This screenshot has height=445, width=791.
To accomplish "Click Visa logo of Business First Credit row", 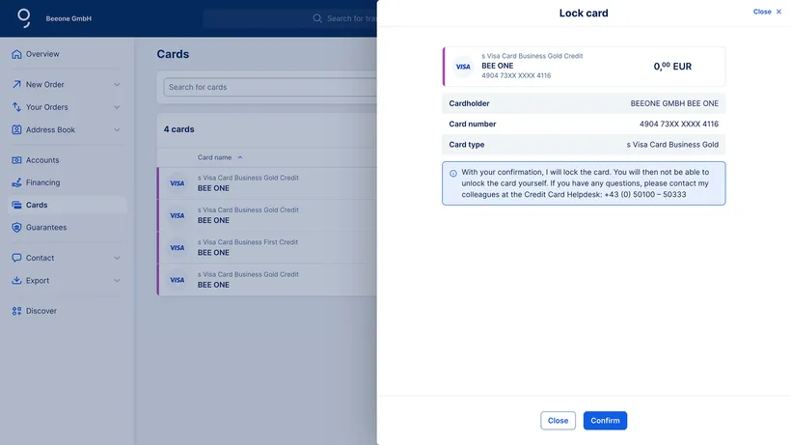I will tap(177, 248).
